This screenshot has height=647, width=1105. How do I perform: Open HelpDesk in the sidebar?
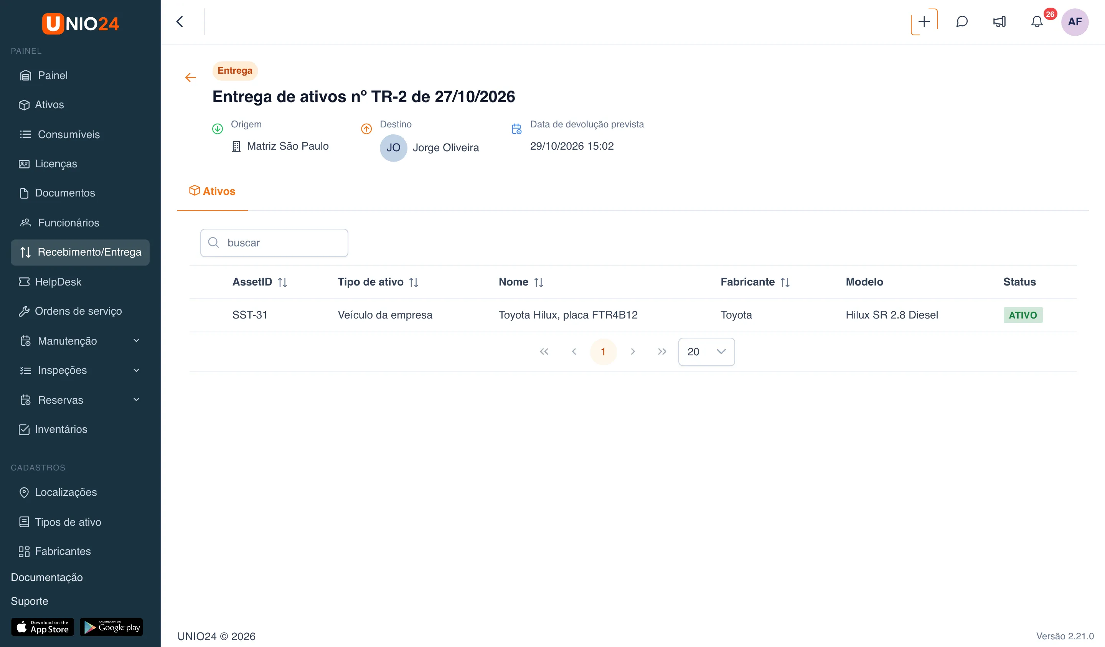(x=80, y=282)
